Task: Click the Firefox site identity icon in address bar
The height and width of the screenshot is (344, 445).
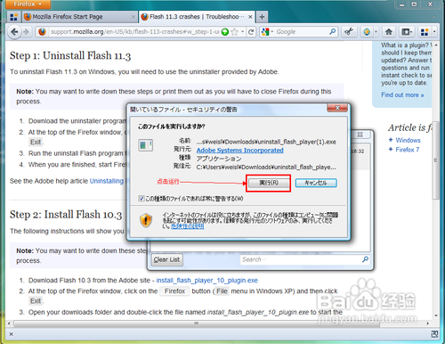Action: pyautogui.click(x=42, y=31)
